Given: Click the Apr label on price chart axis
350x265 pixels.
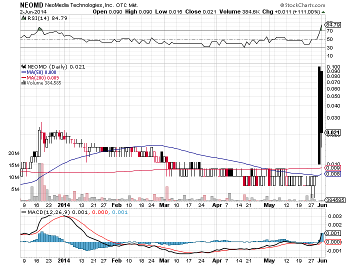Looking at the screenshot, I should click(217, 205).
